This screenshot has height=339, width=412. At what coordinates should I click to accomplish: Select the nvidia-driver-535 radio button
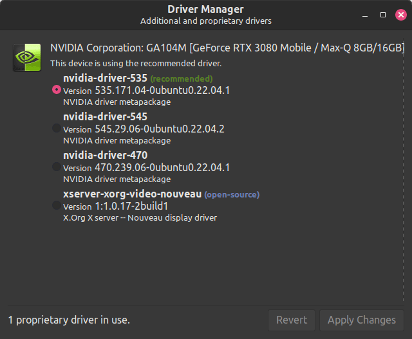coord(57,89)
